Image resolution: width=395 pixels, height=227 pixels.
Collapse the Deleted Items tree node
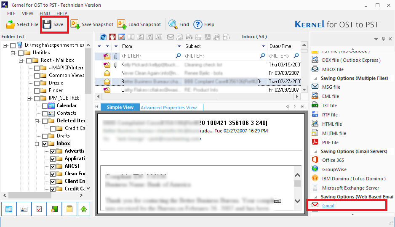(x=37, y=121)
